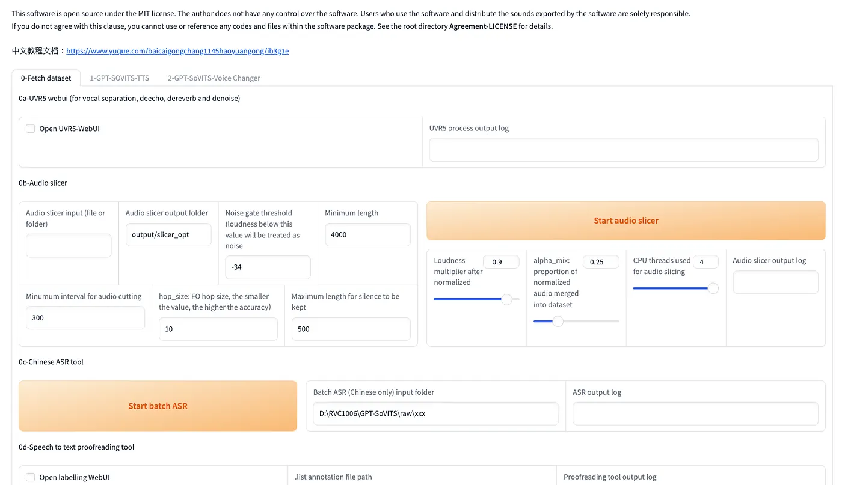Select the Maximum length for silence field
The image size is (842, 485).
coord(351,329)
